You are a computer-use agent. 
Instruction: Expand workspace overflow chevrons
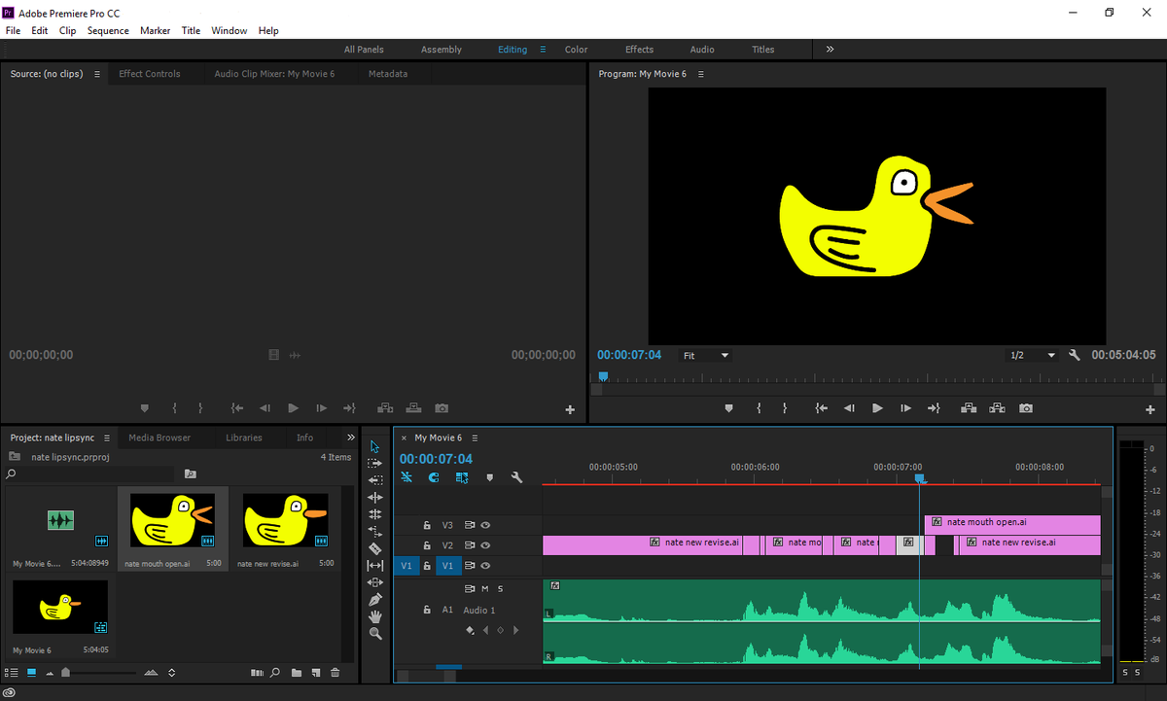[830, 49]
